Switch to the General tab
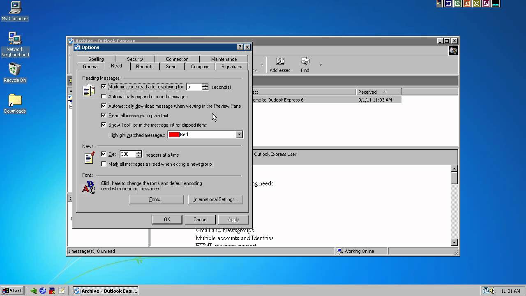Screen dimensions: 526x296 coord(90,67)
